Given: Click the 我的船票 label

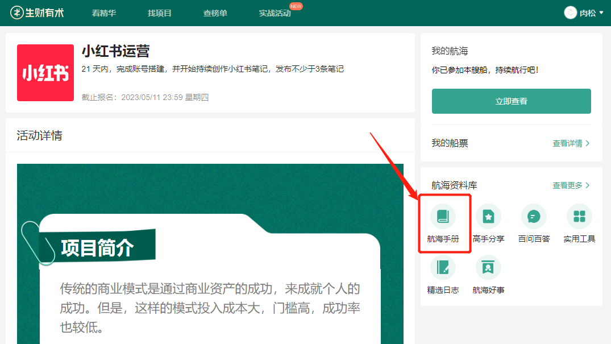Looking at the screenshot, I should [450, 143].
